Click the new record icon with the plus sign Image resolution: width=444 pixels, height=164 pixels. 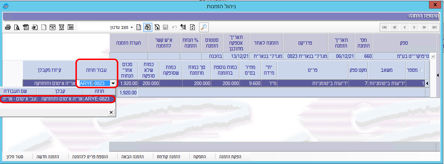157,27
